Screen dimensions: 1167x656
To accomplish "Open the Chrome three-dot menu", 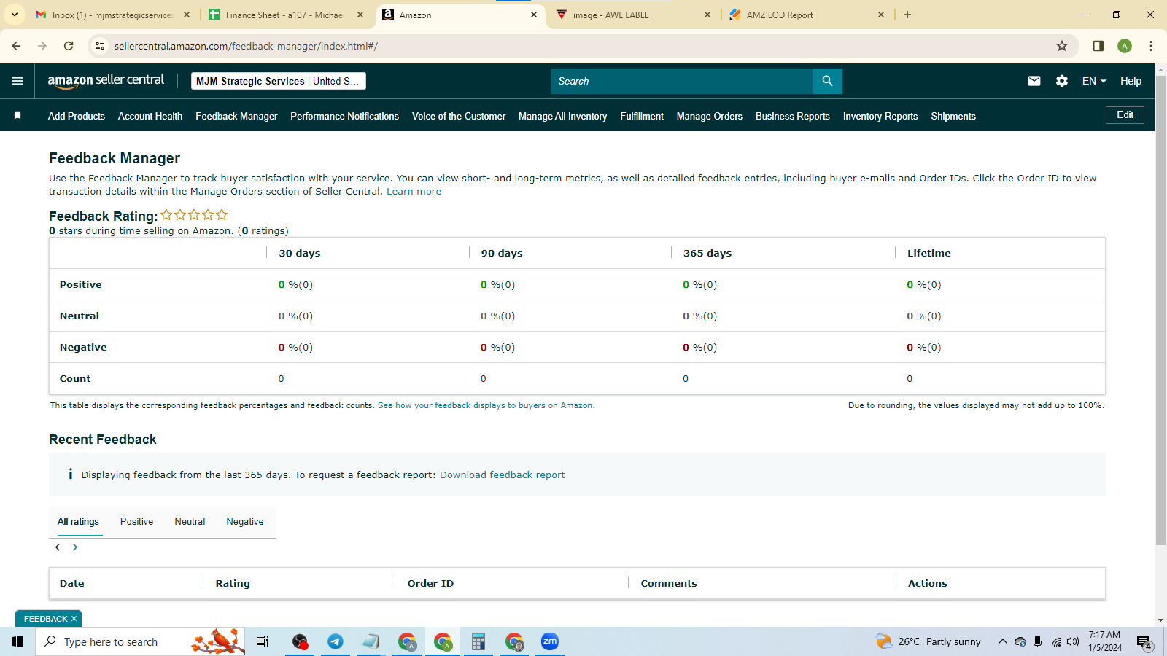I will 1151,46.
